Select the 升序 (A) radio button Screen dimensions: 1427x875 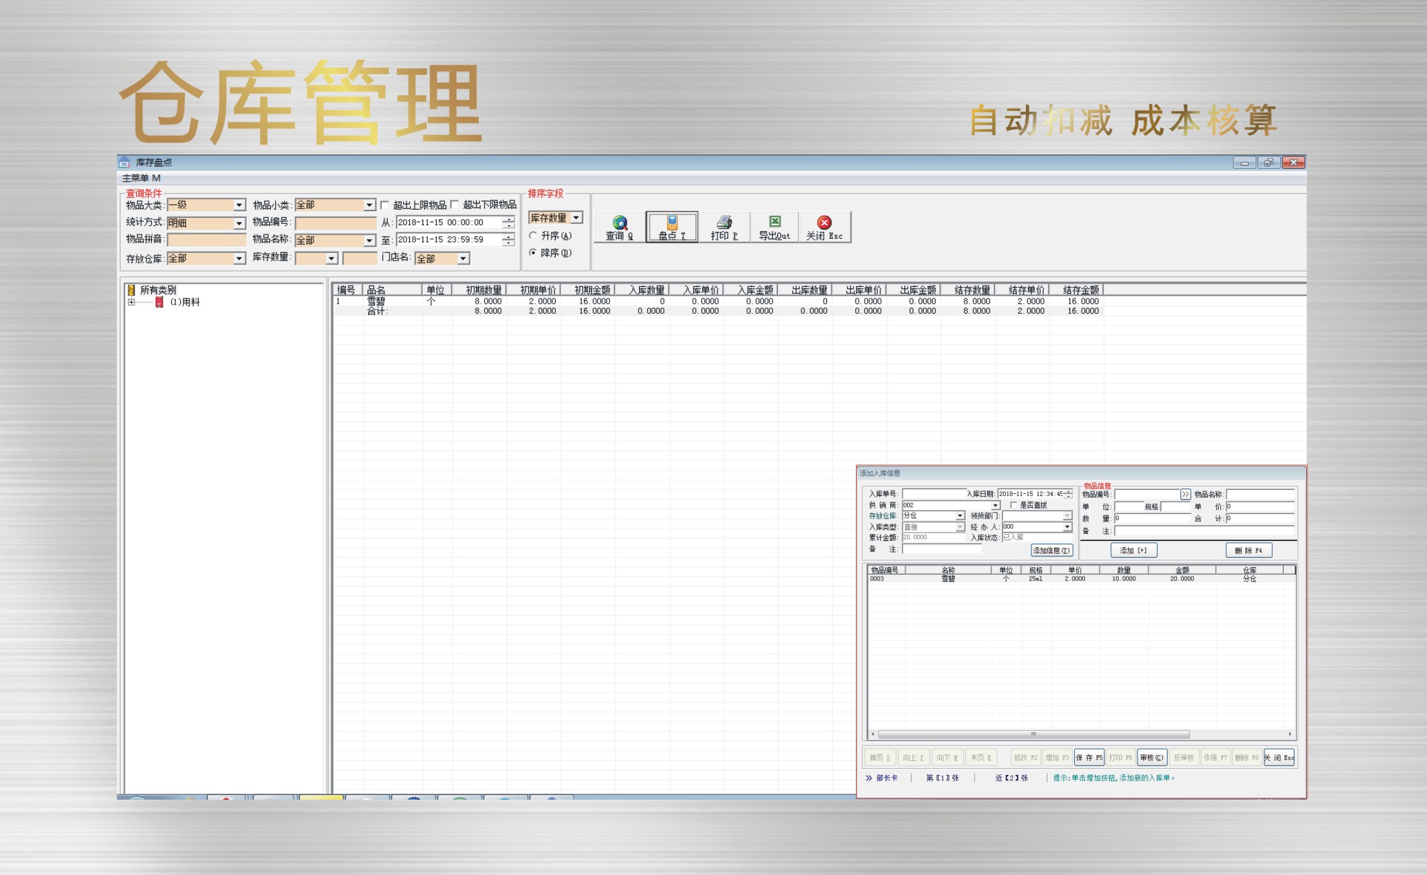533,236
